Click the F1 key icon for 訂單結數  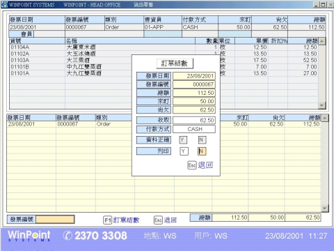(108, 220)
